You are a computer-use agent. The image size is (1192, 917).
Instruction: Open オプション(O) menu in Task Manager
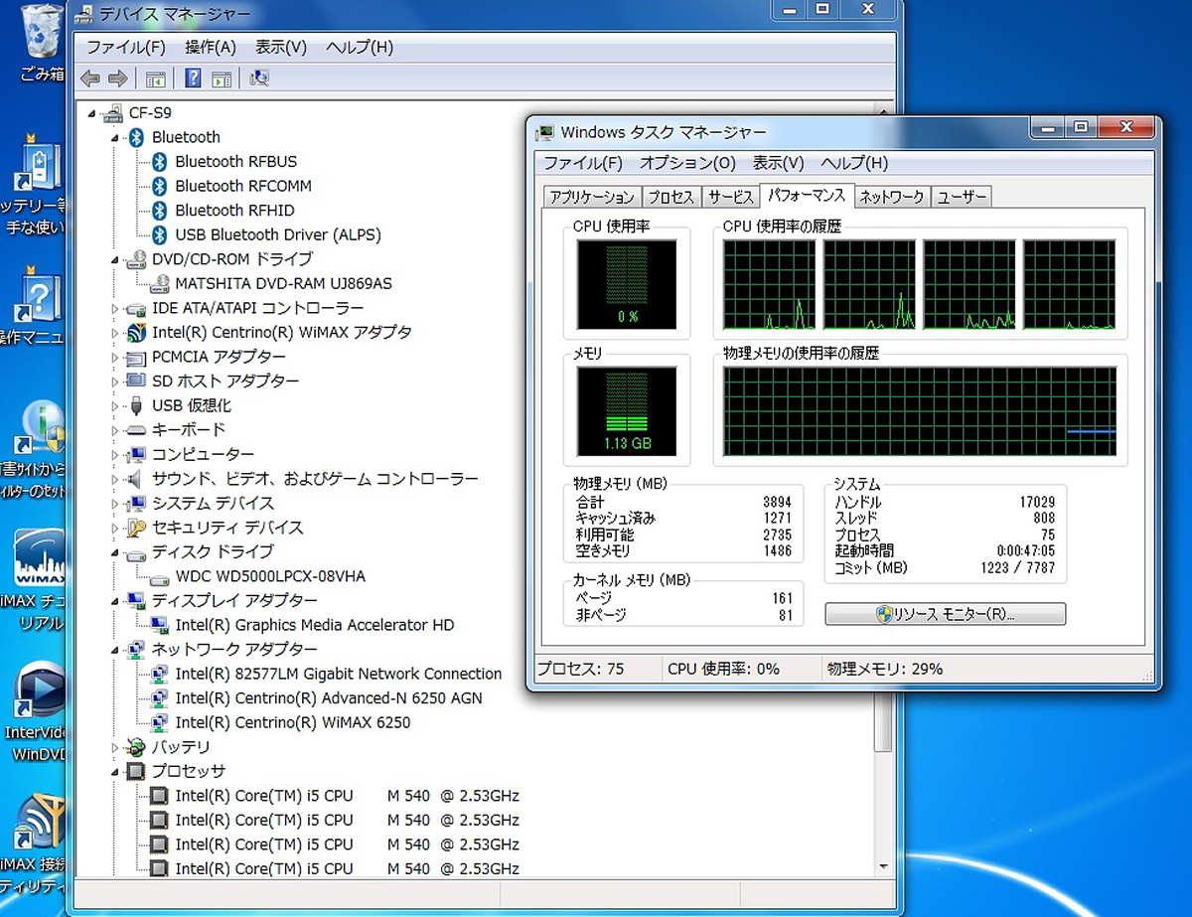[x=687, y=163]
